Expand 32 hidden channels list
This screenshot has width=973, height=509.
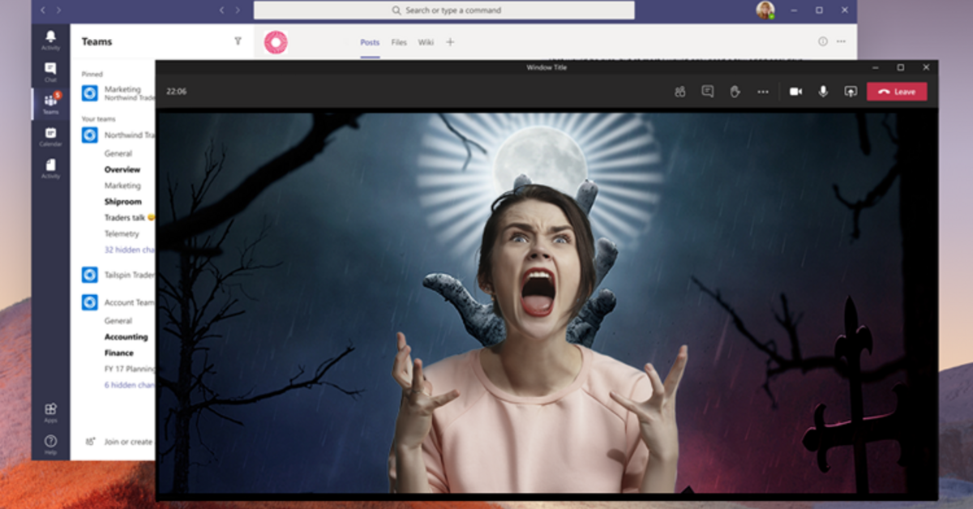(x=129, y=250)
